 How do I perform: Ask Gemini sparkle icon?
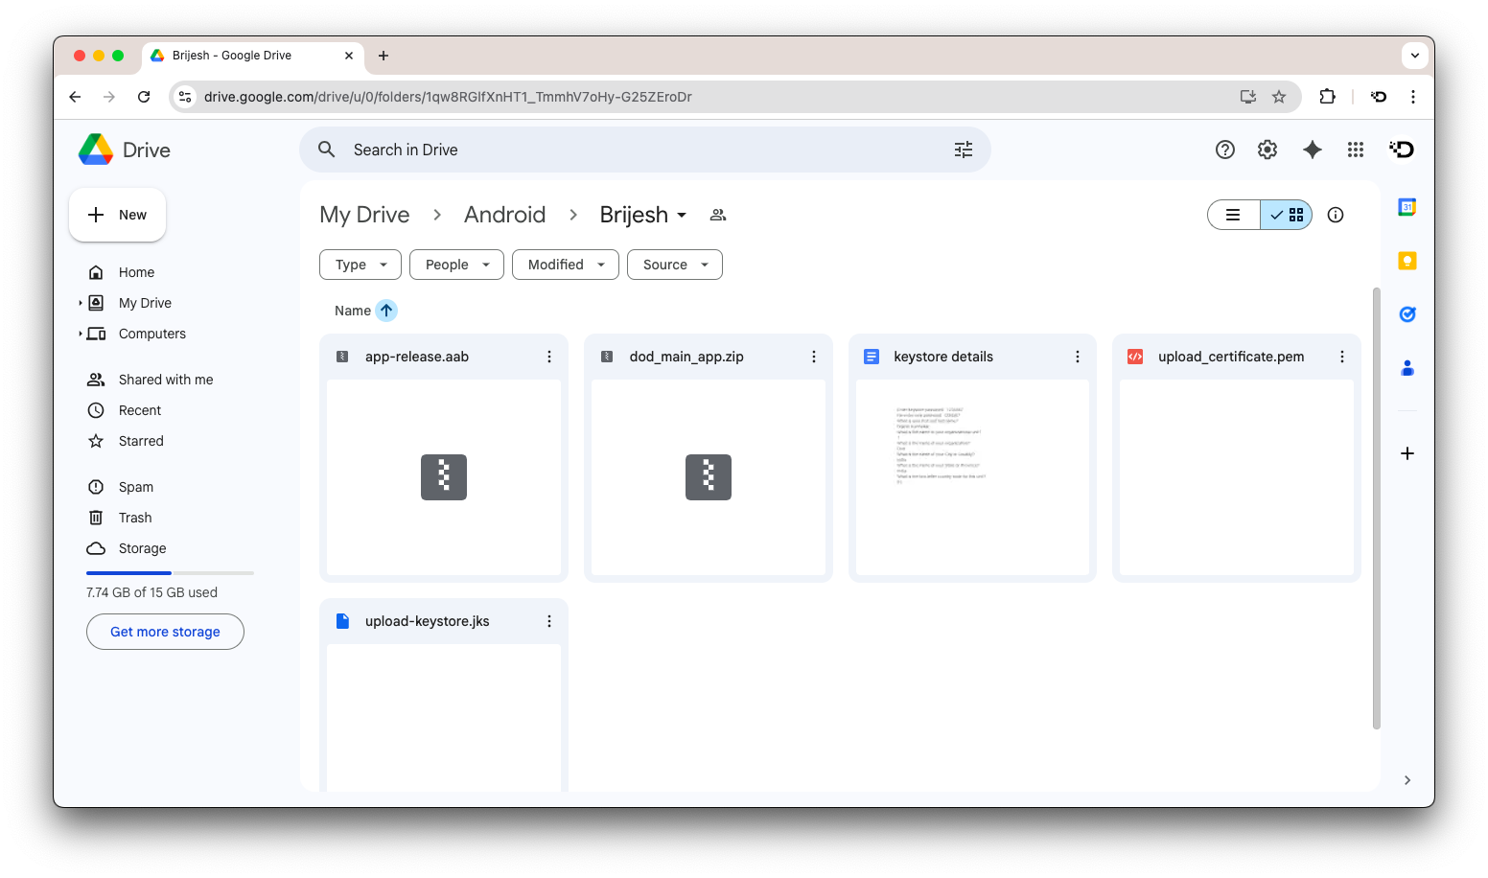1313,150
